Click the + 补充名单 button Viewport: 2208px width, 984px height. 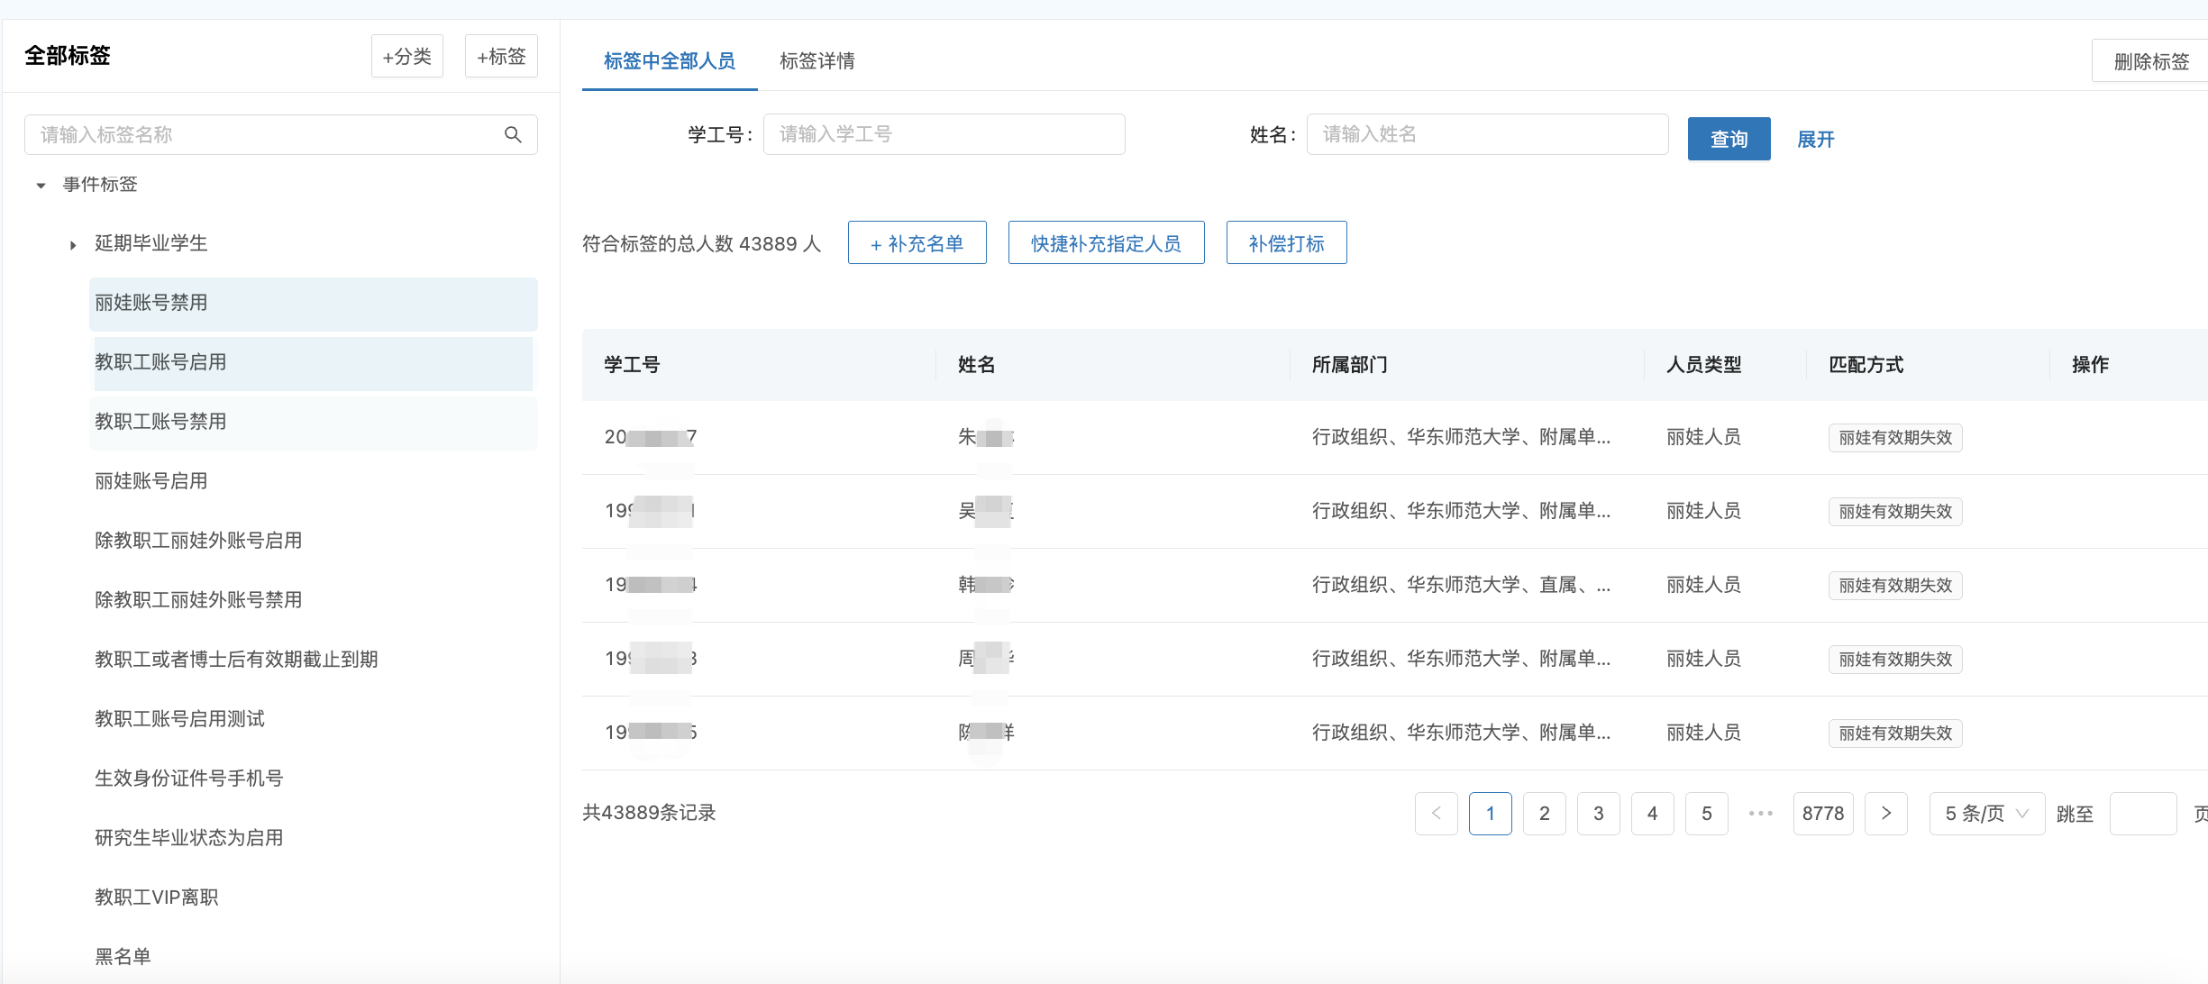pos(917,243)
